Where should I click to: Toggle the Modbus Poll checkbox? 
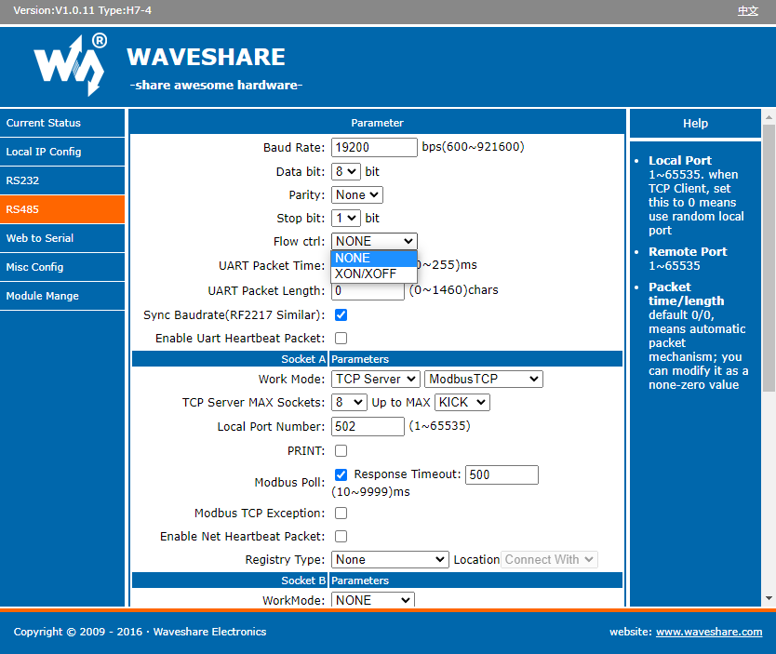341,474
